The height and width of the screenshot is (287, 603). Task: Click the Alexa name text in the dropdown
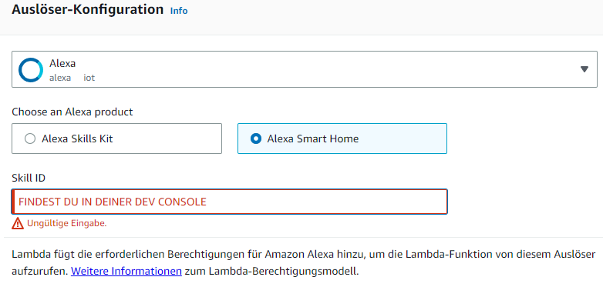coord(62,63)
